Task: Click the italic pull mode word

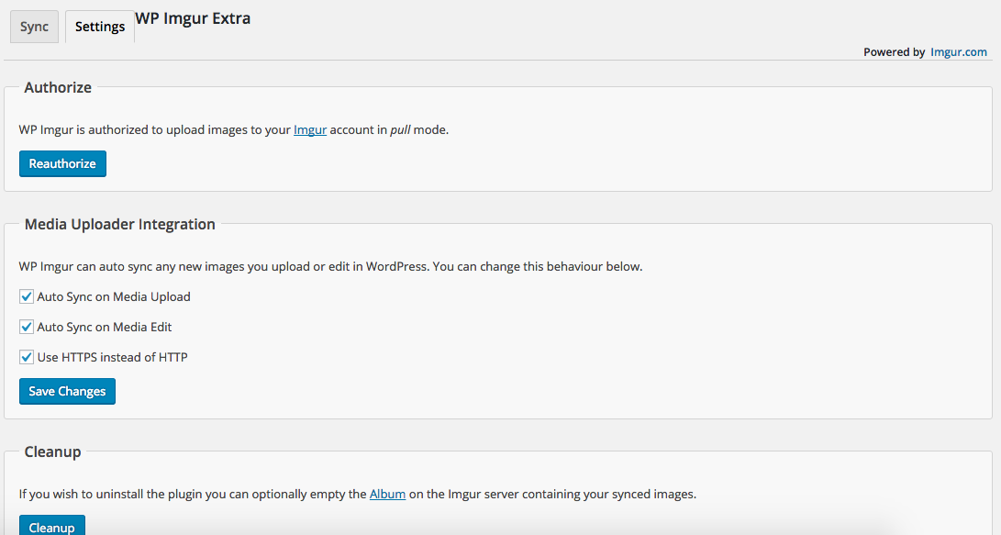Action: click(400, 129)
